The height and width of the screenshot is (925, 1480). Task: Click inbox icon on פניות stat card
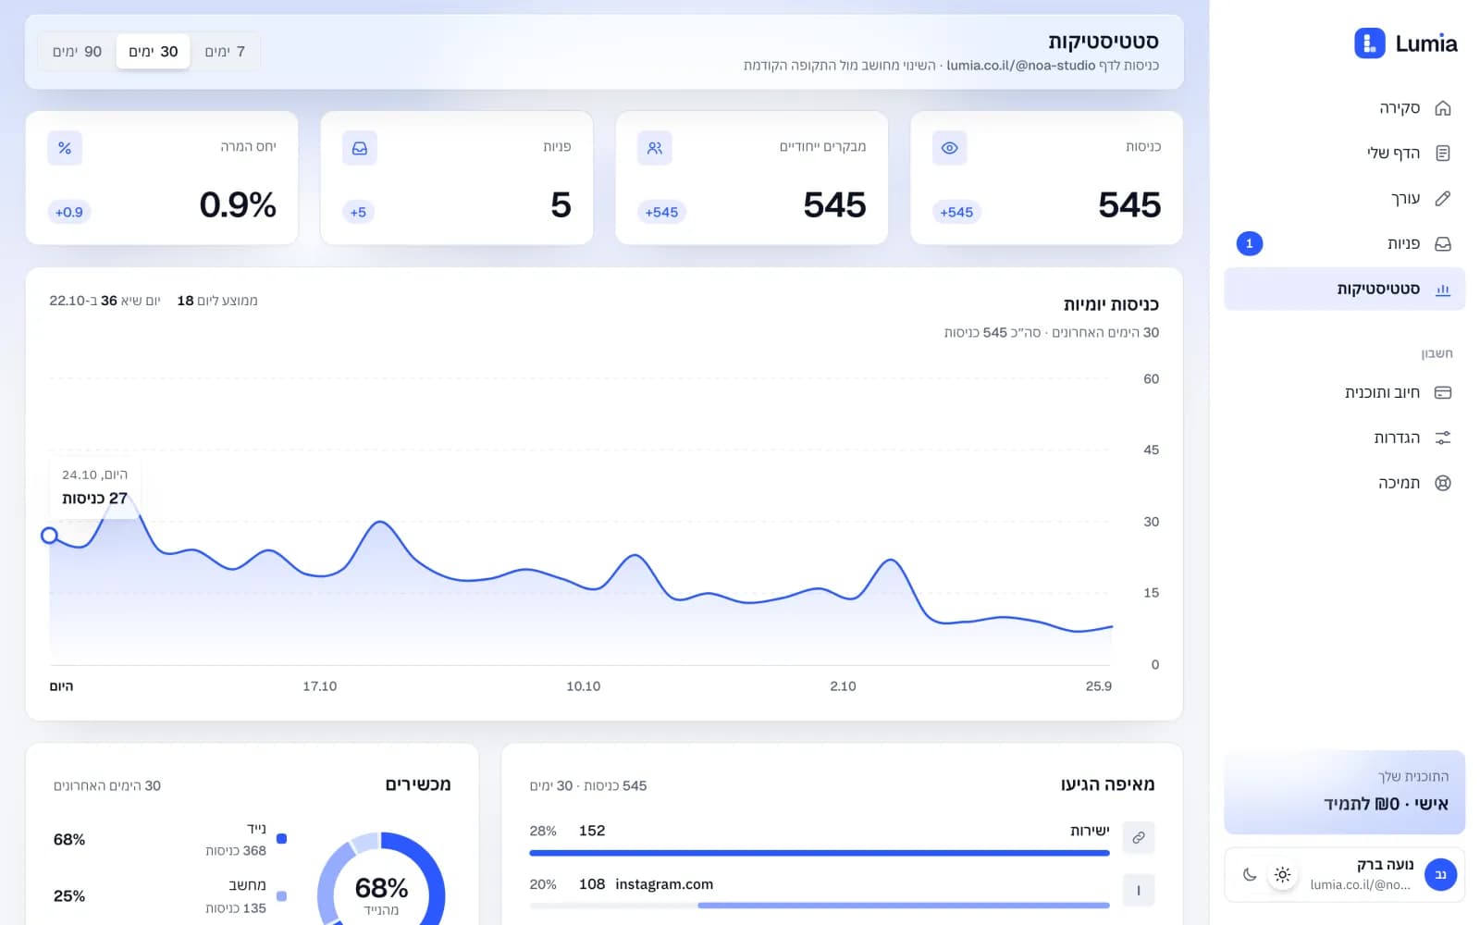(x=360, y=148)
